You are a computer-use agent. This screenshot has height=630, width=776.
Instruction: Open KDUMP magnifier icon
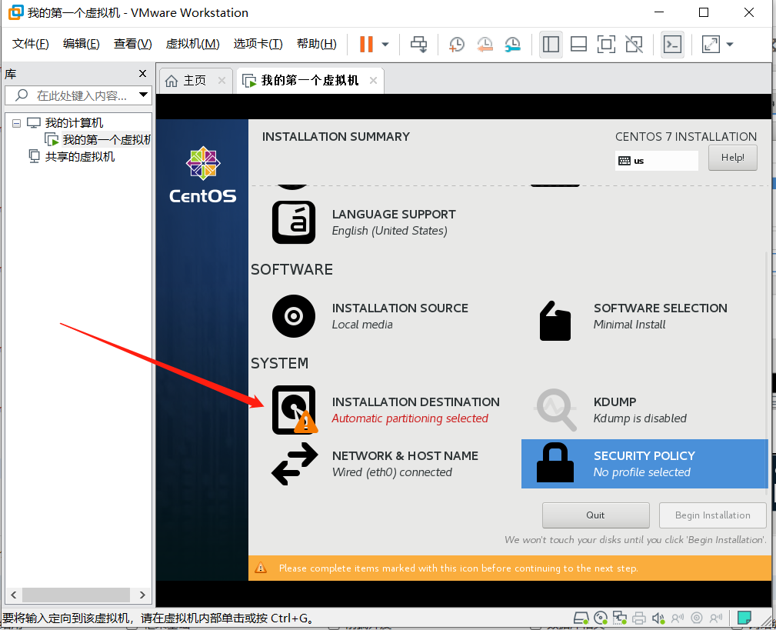(x=556, y=409)
